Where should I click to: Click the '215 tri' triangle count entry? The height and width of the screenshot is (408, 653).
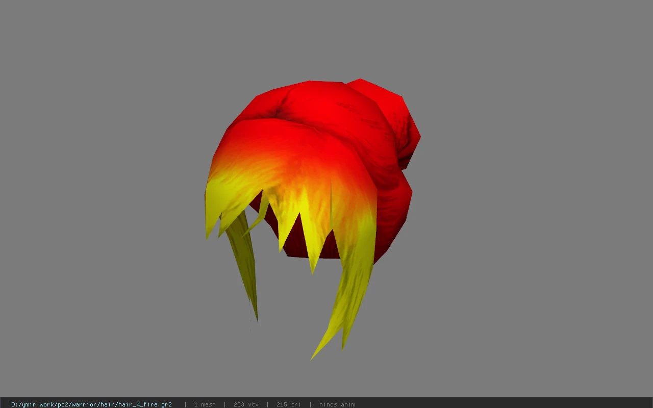point(289,404)
